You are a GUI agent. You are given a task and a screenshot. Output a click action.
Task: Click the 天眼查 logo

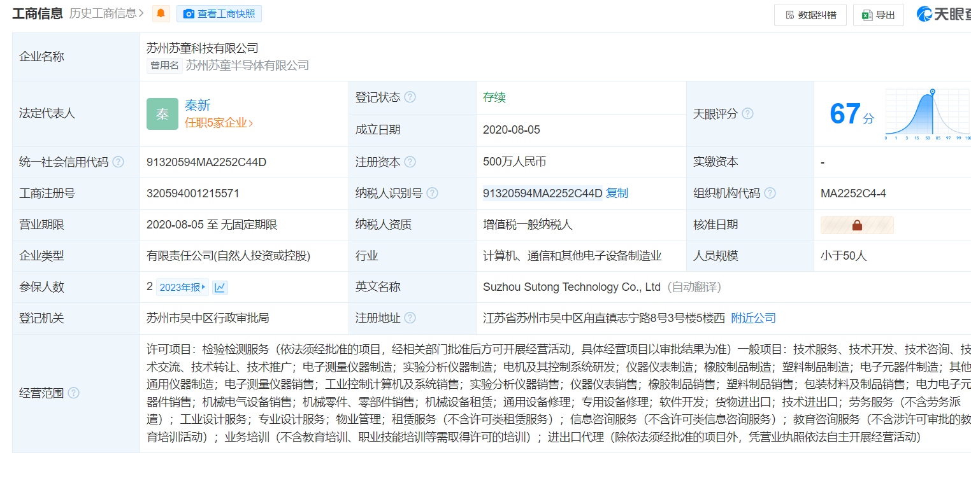point(944,14)
